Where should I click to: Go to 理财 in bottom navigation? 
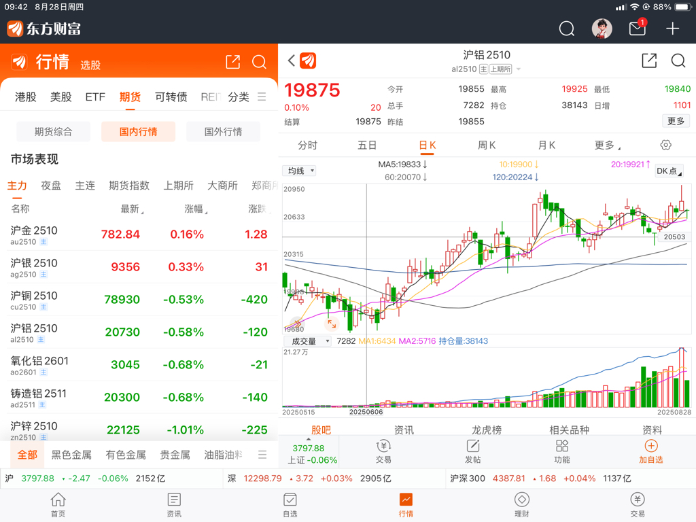point(521,505)
